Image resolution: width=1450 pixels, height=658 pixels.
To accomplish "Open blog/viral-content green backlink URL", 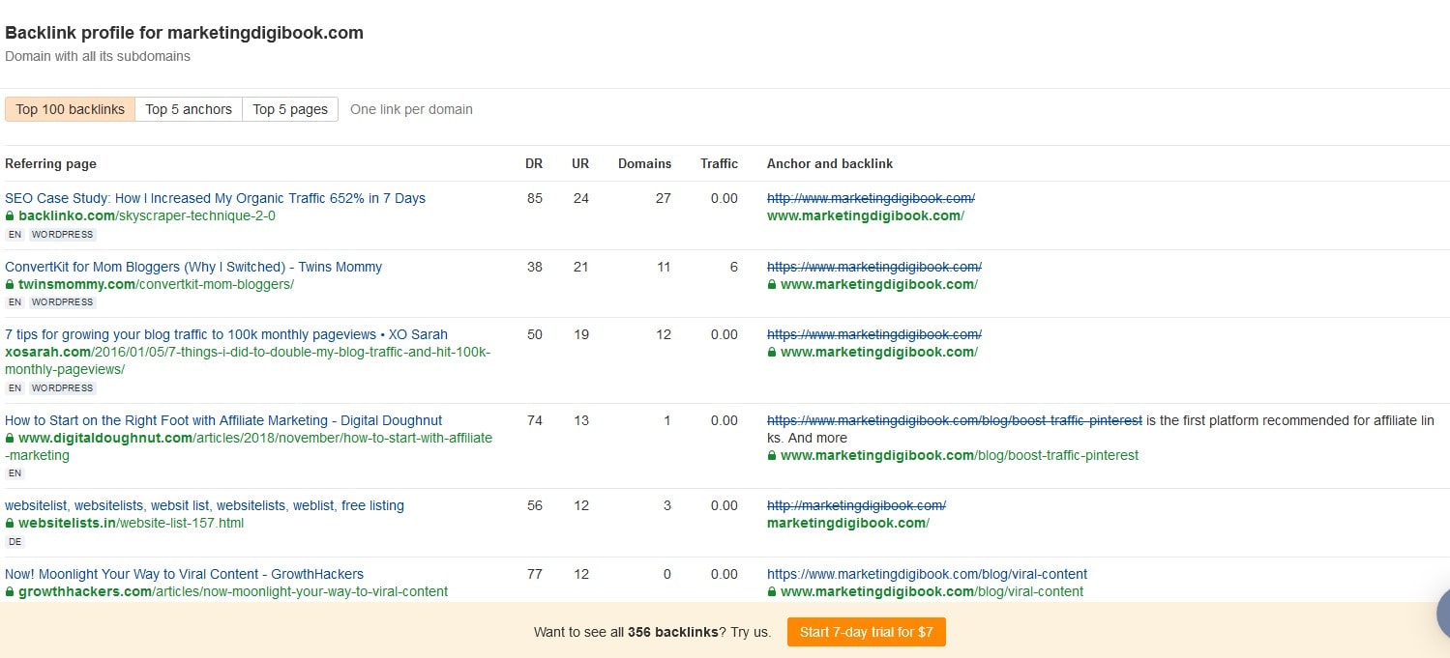I will (x=932, y=591).
